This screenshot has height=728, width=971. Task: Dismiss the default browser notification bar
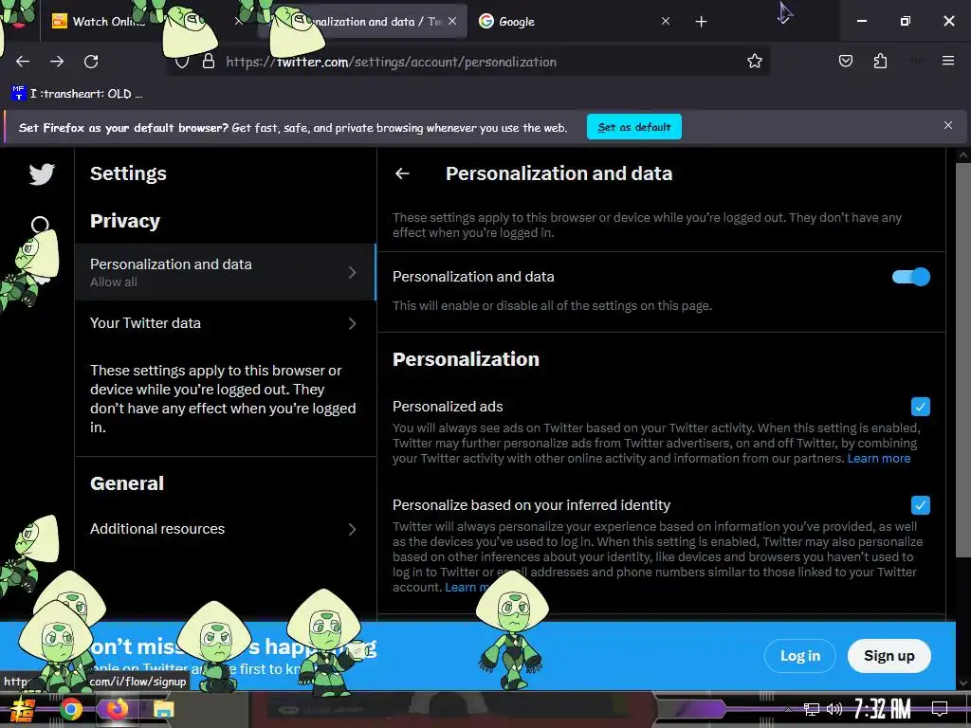pos(948,125)
